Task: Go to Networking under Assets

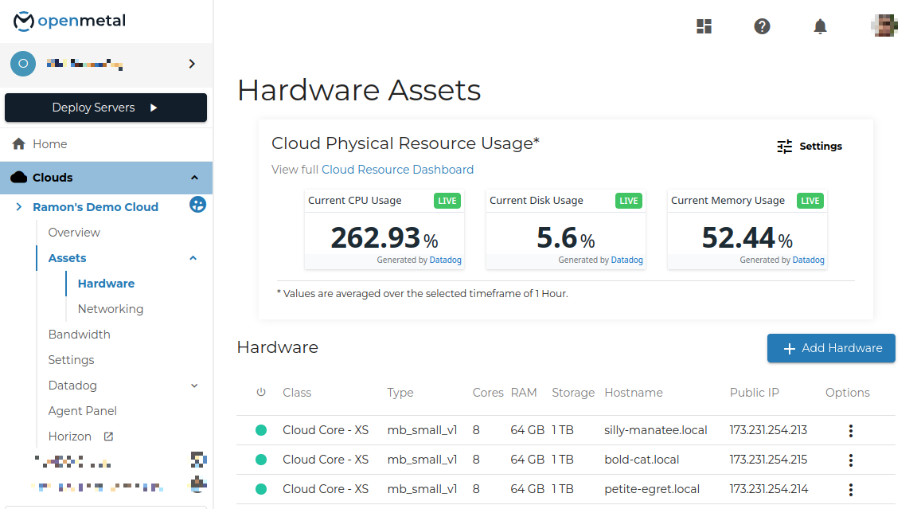Action: [111, 309]
